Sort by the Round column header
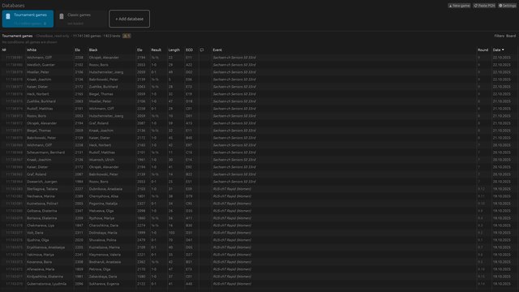519x292 pixels. tap(483, 50)
